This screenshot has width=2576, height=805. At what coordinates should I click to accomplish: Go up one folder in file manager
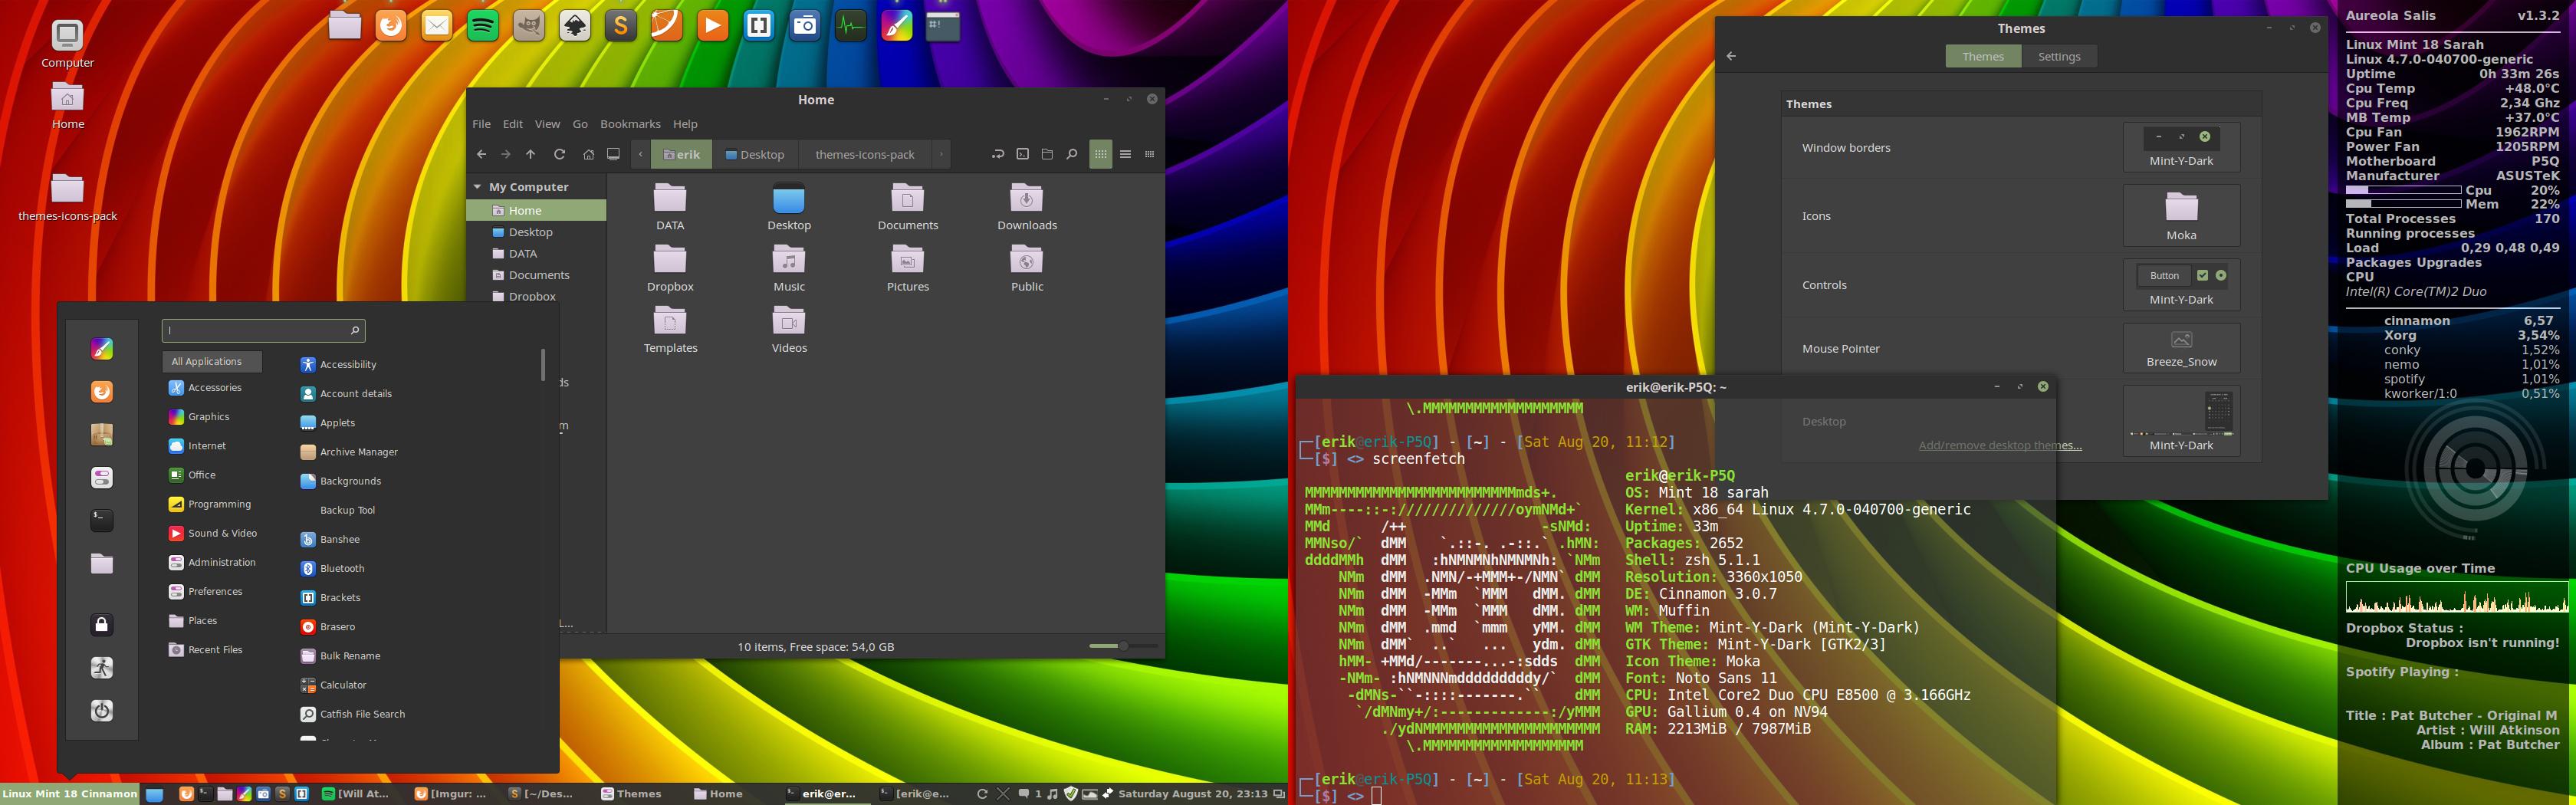(531, 154)
